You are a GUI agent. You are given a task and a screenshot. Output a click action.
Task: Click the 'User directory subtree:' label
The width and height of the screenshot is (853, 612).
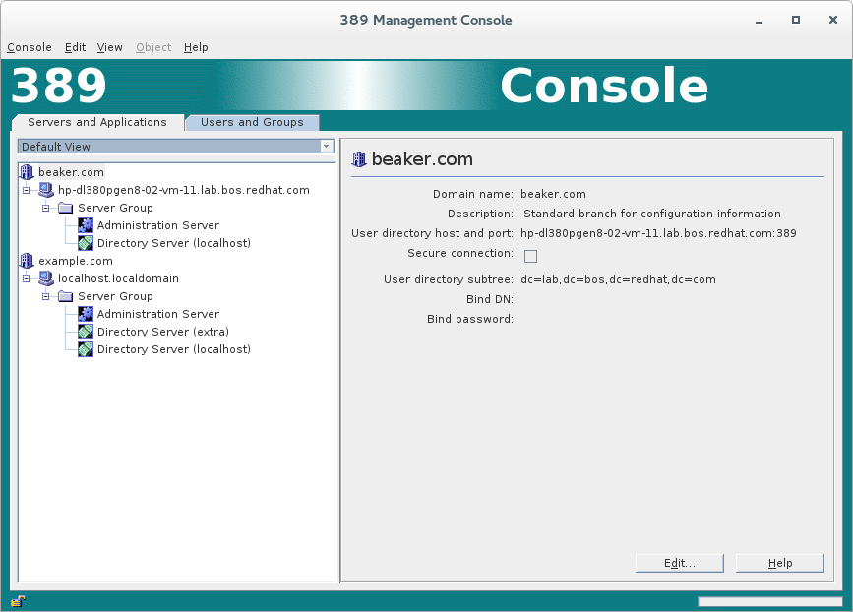(x=449, y=279)
